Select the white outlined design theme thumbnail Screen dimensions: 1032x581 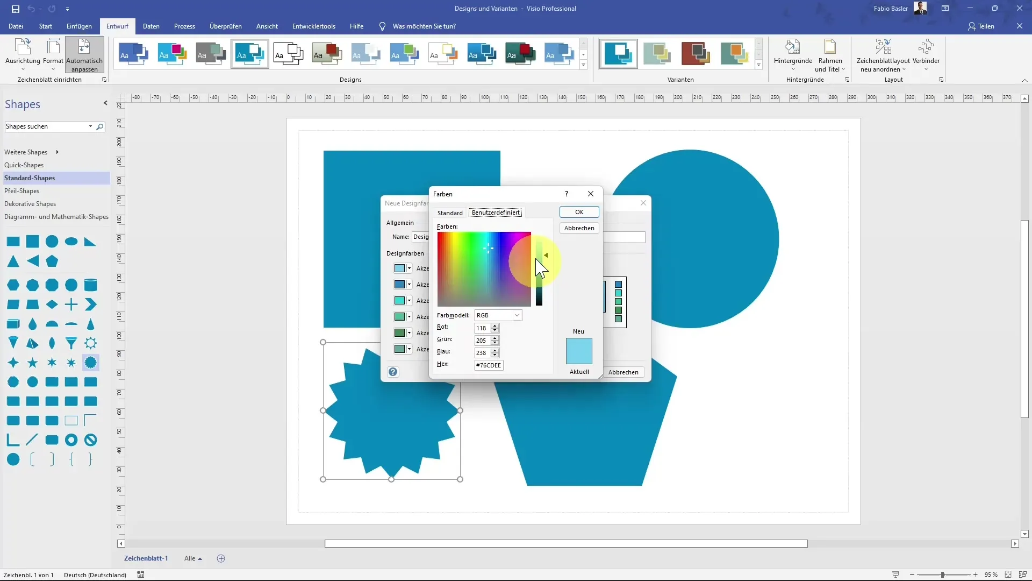coord(289,54)
